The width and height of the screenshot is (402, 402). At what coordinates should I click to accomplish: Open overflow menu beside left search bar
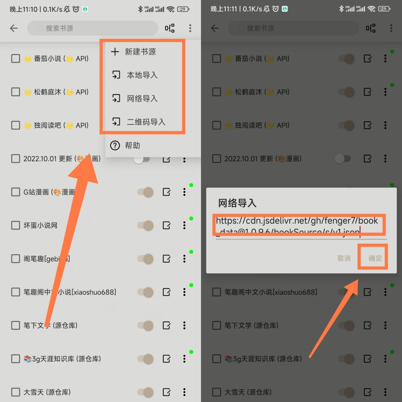point(190,28)
